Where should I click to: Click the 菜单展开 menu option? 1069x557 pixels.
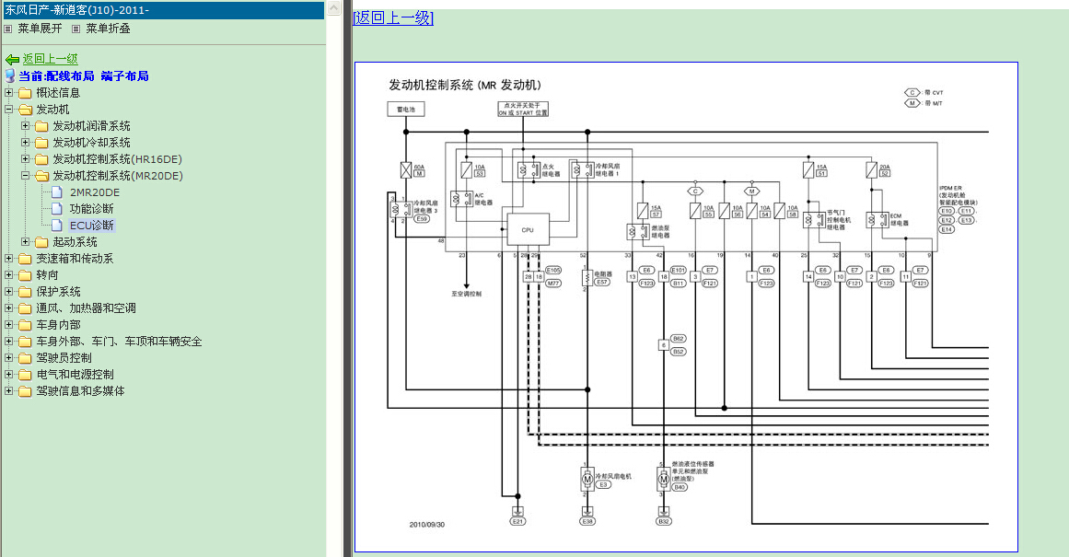pyautogui.click(x=40, y=29)
